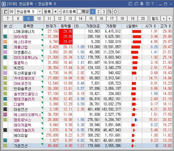Open the dropdown arrow next to stop button
The height and width of the screenshot is (151, 174).
tap(59, 12)
